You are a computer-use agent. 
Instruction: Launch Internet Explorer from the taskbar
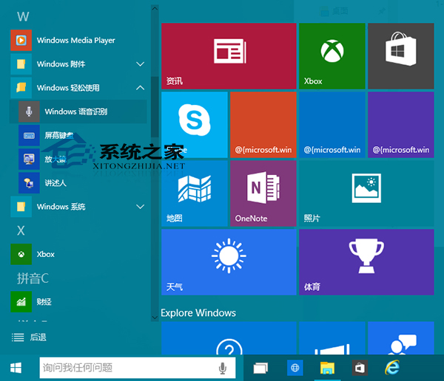point(392,368)
